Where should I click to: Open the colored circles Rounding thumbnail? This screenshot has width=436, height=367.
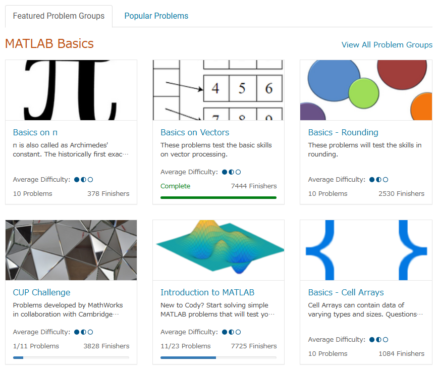366,90
